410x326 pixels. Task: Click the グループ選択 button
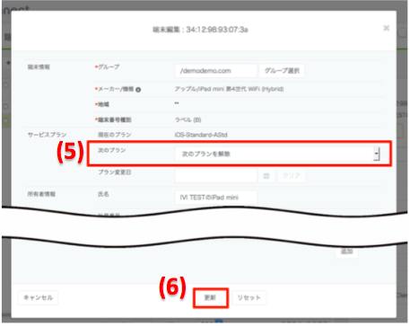(x=282, y=71)
